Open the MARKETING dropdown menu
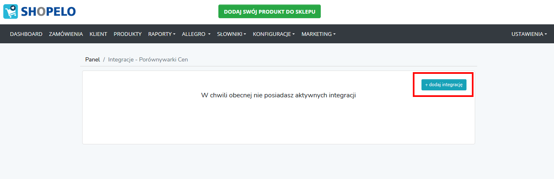The image size is (554, 179). pyautogui.click(x=318, y=34)
